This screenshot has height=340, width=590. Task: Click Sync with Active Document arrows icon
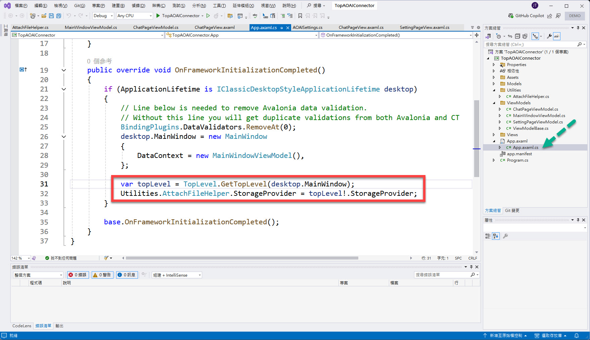510,36
